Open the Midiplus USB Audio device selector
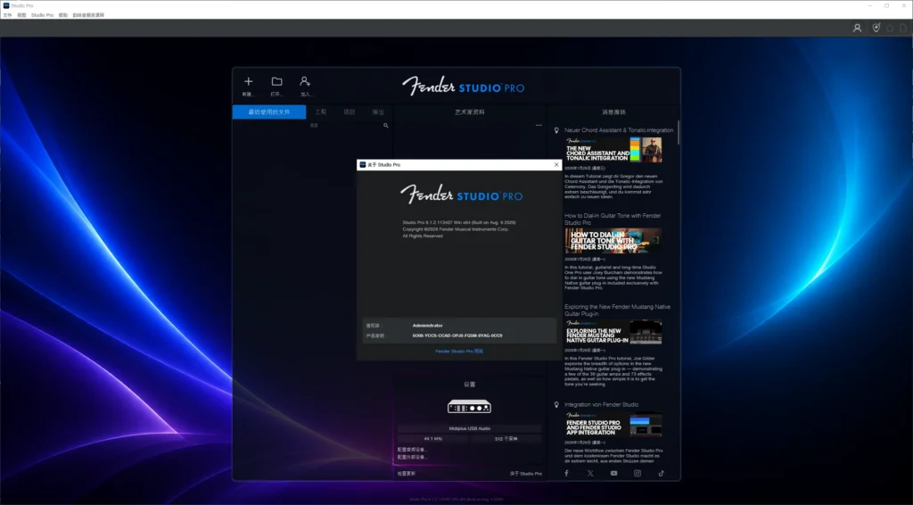 (469, 428)
